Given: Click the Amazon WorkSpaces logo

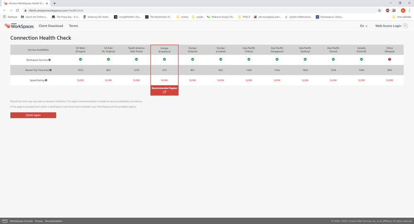Looking at the screenshot, I should pos(19,26).
